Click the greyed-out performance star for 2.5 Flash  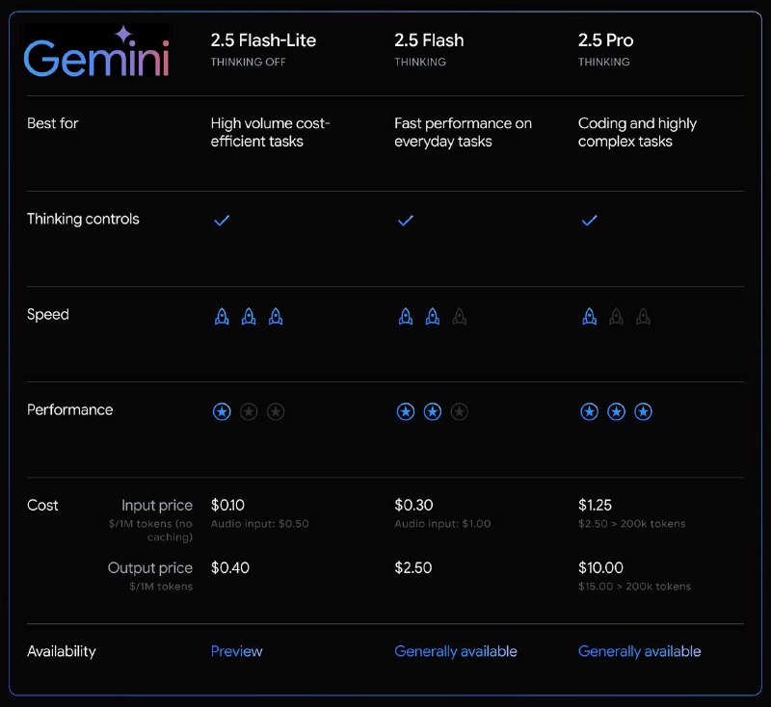[460, 411]
